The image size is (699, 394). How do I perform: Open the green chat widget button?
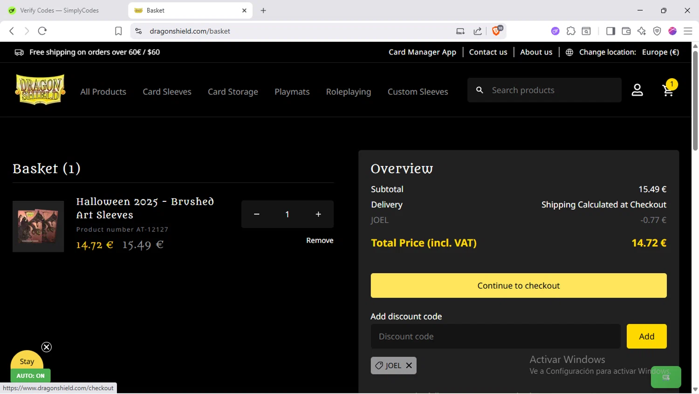click(666, 377)
